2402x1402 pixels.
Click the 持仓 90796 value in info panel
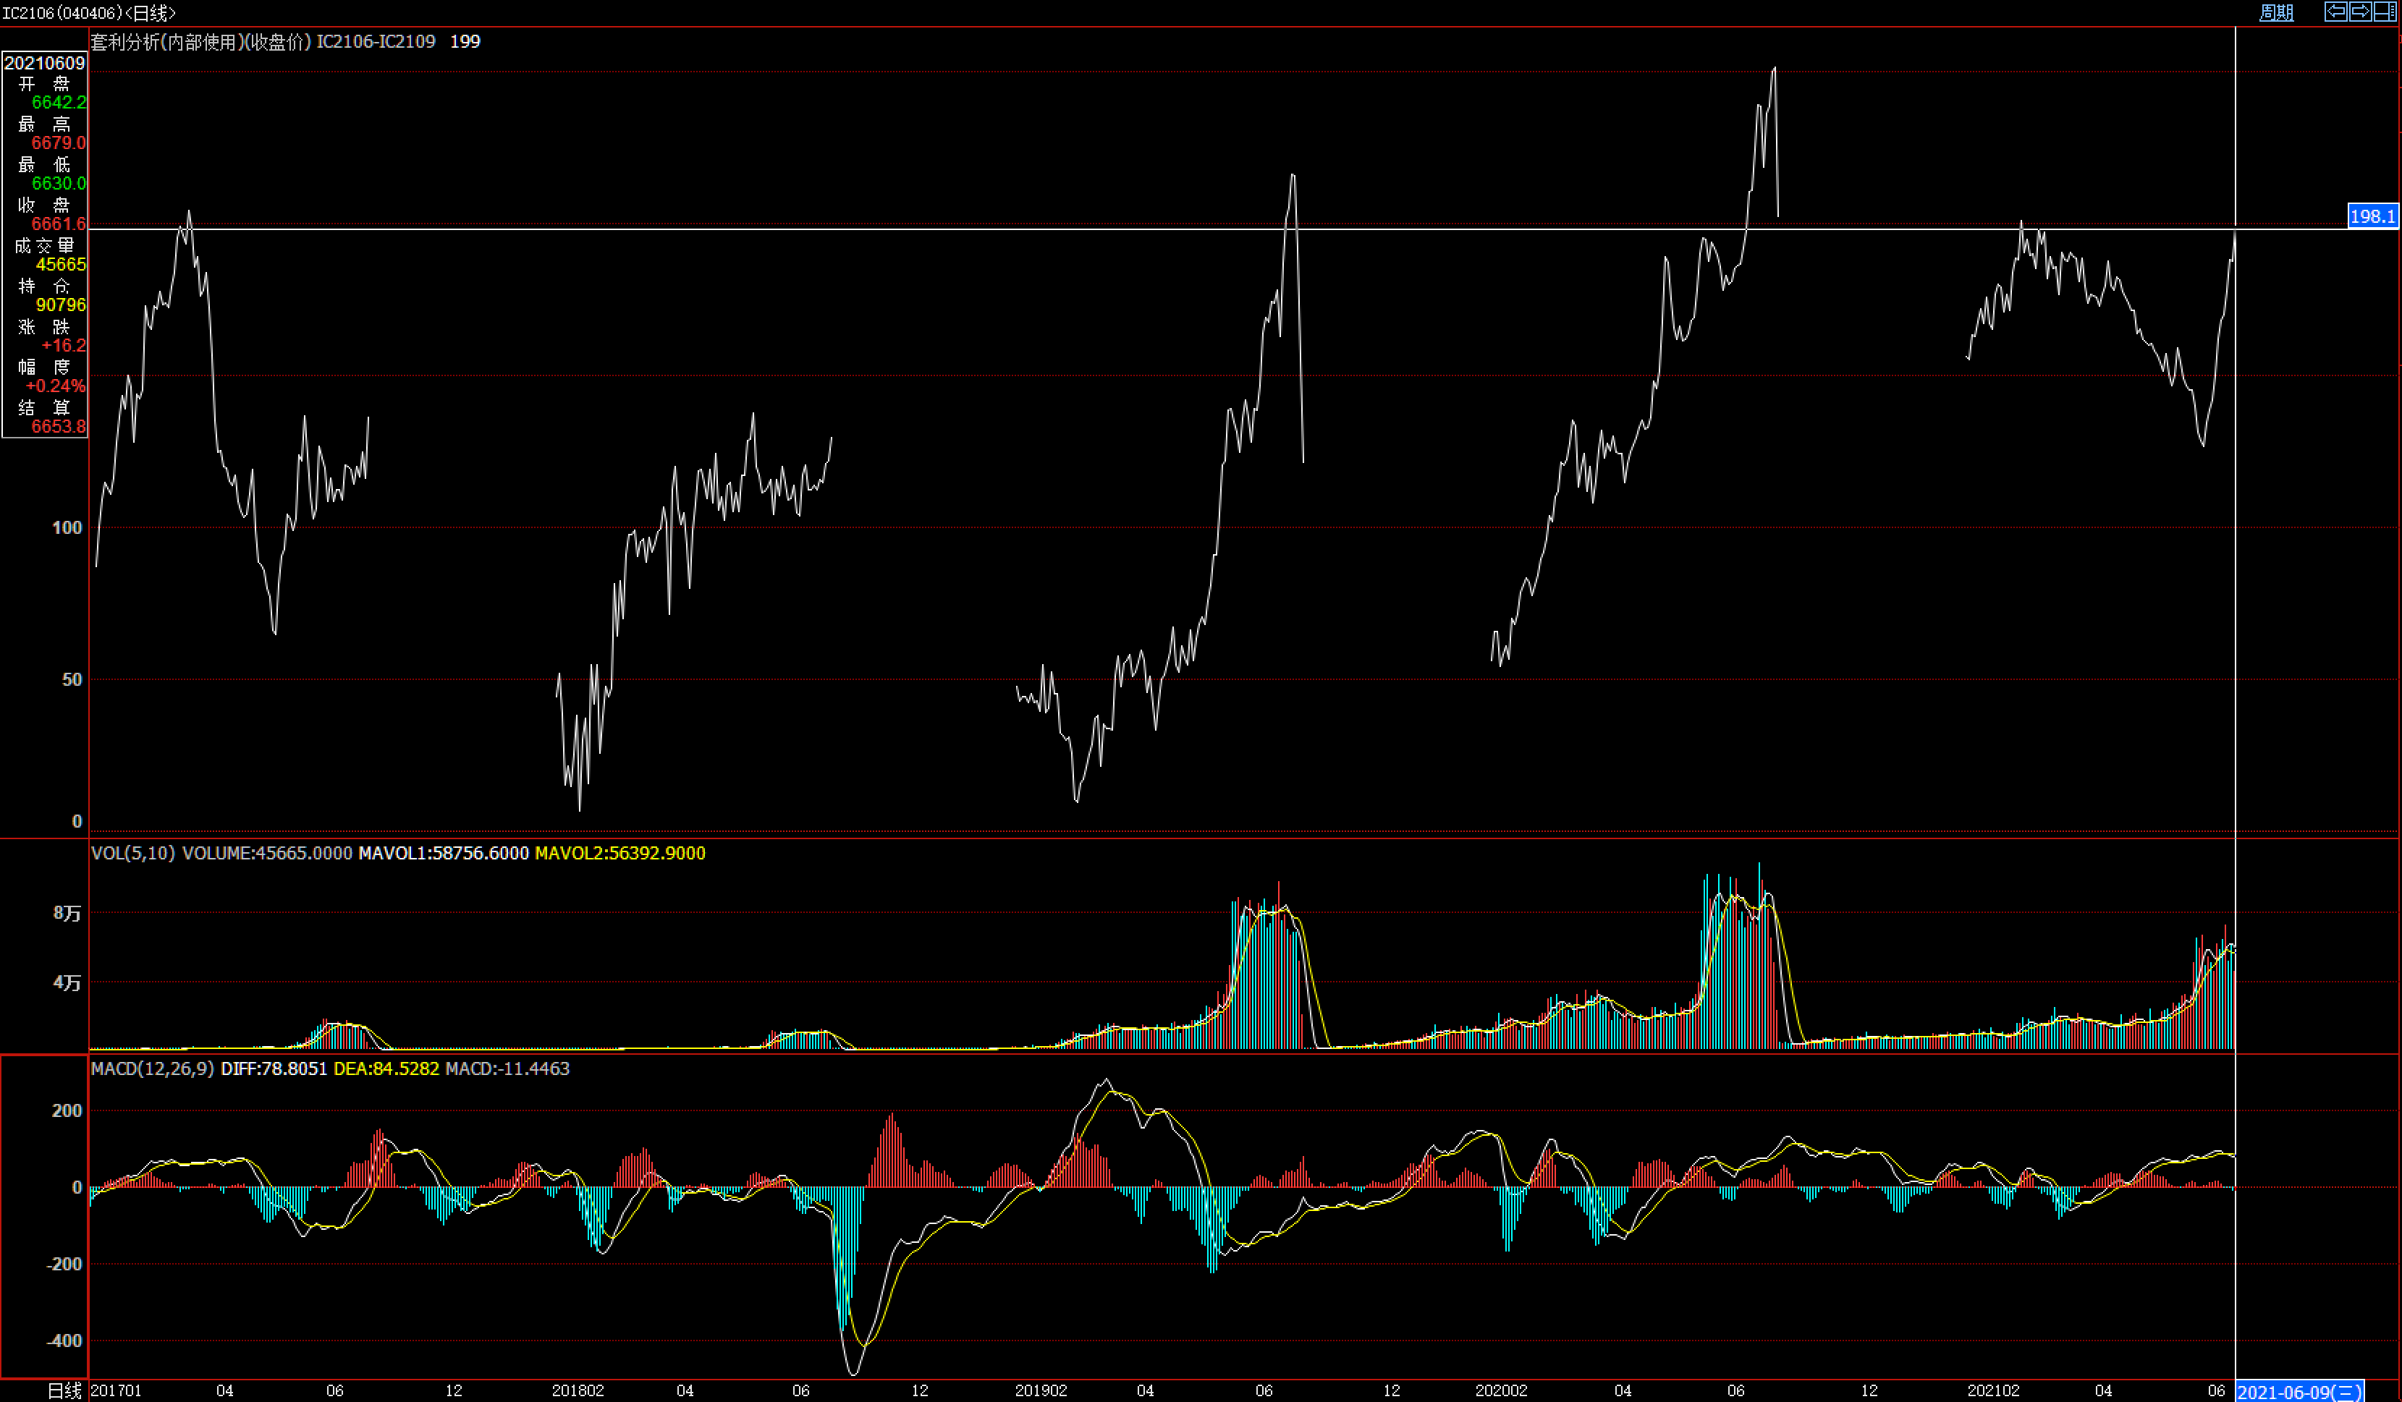pyautogui.click(x=61, y=305)
